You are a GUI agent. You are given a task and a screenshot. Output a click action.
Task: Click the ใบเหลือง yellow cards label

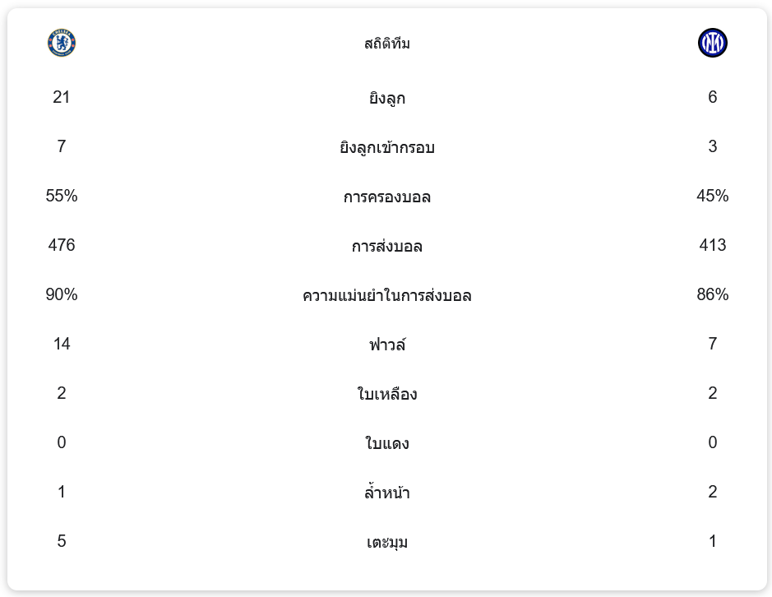point(387,394)
